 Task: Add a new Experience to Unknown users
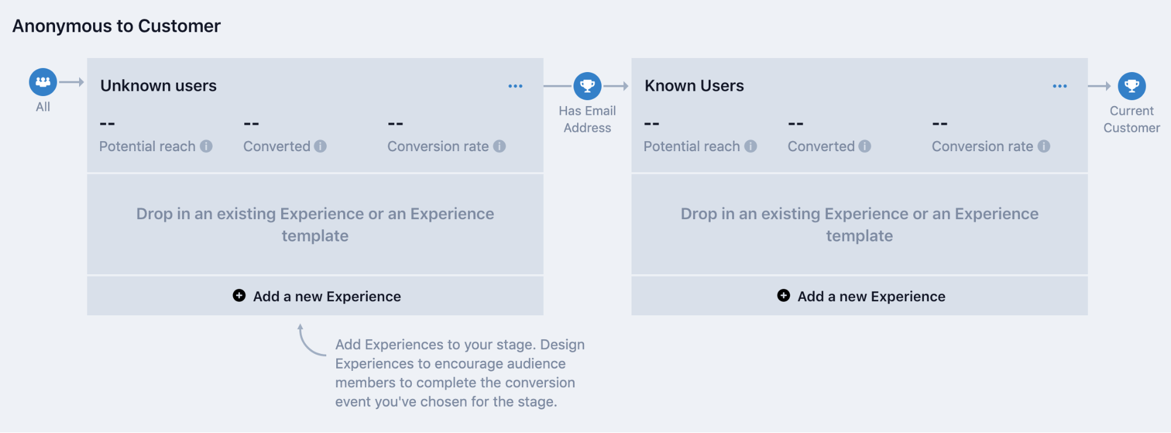pos(326,296)
